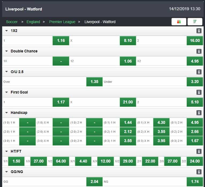
Task: Select HT/FT 1/X at 27.00
Action: pos(39,161)
